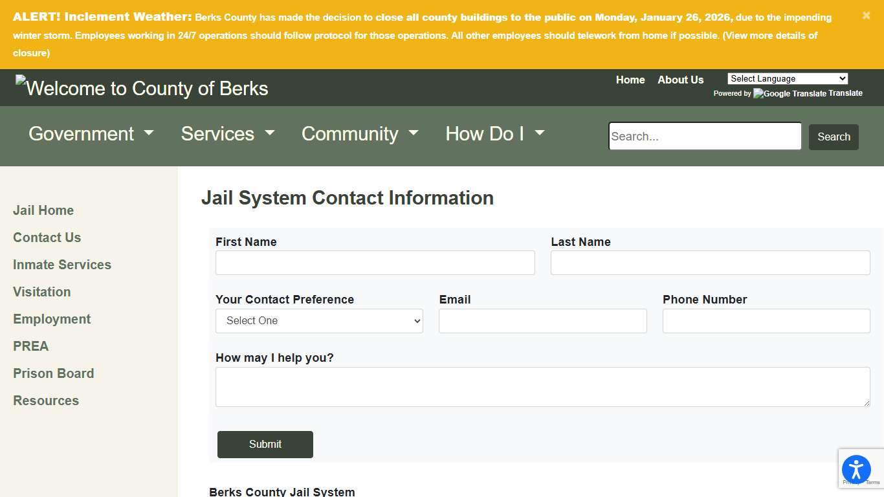Open the accessibility options widget

(x=856, y=469)
